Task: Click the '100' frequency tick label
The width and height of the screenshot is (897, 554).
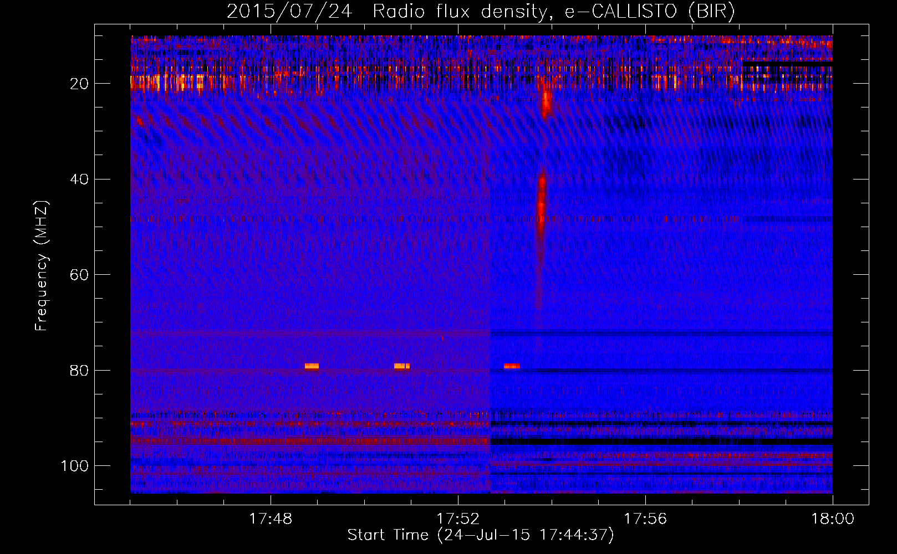Action: [x=75, y=466]
